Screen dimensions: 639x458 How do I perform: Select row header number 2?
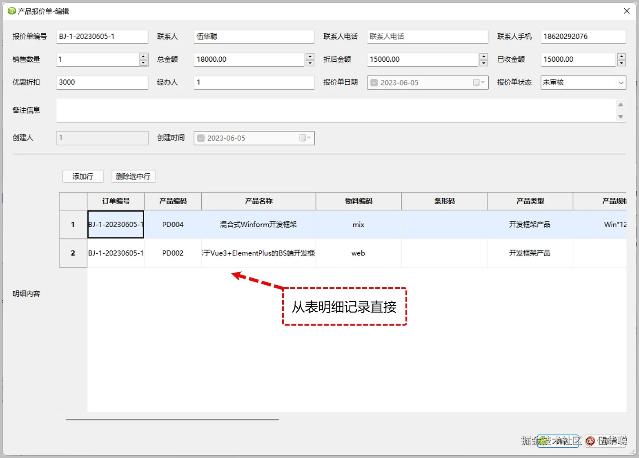pos(73,253)
